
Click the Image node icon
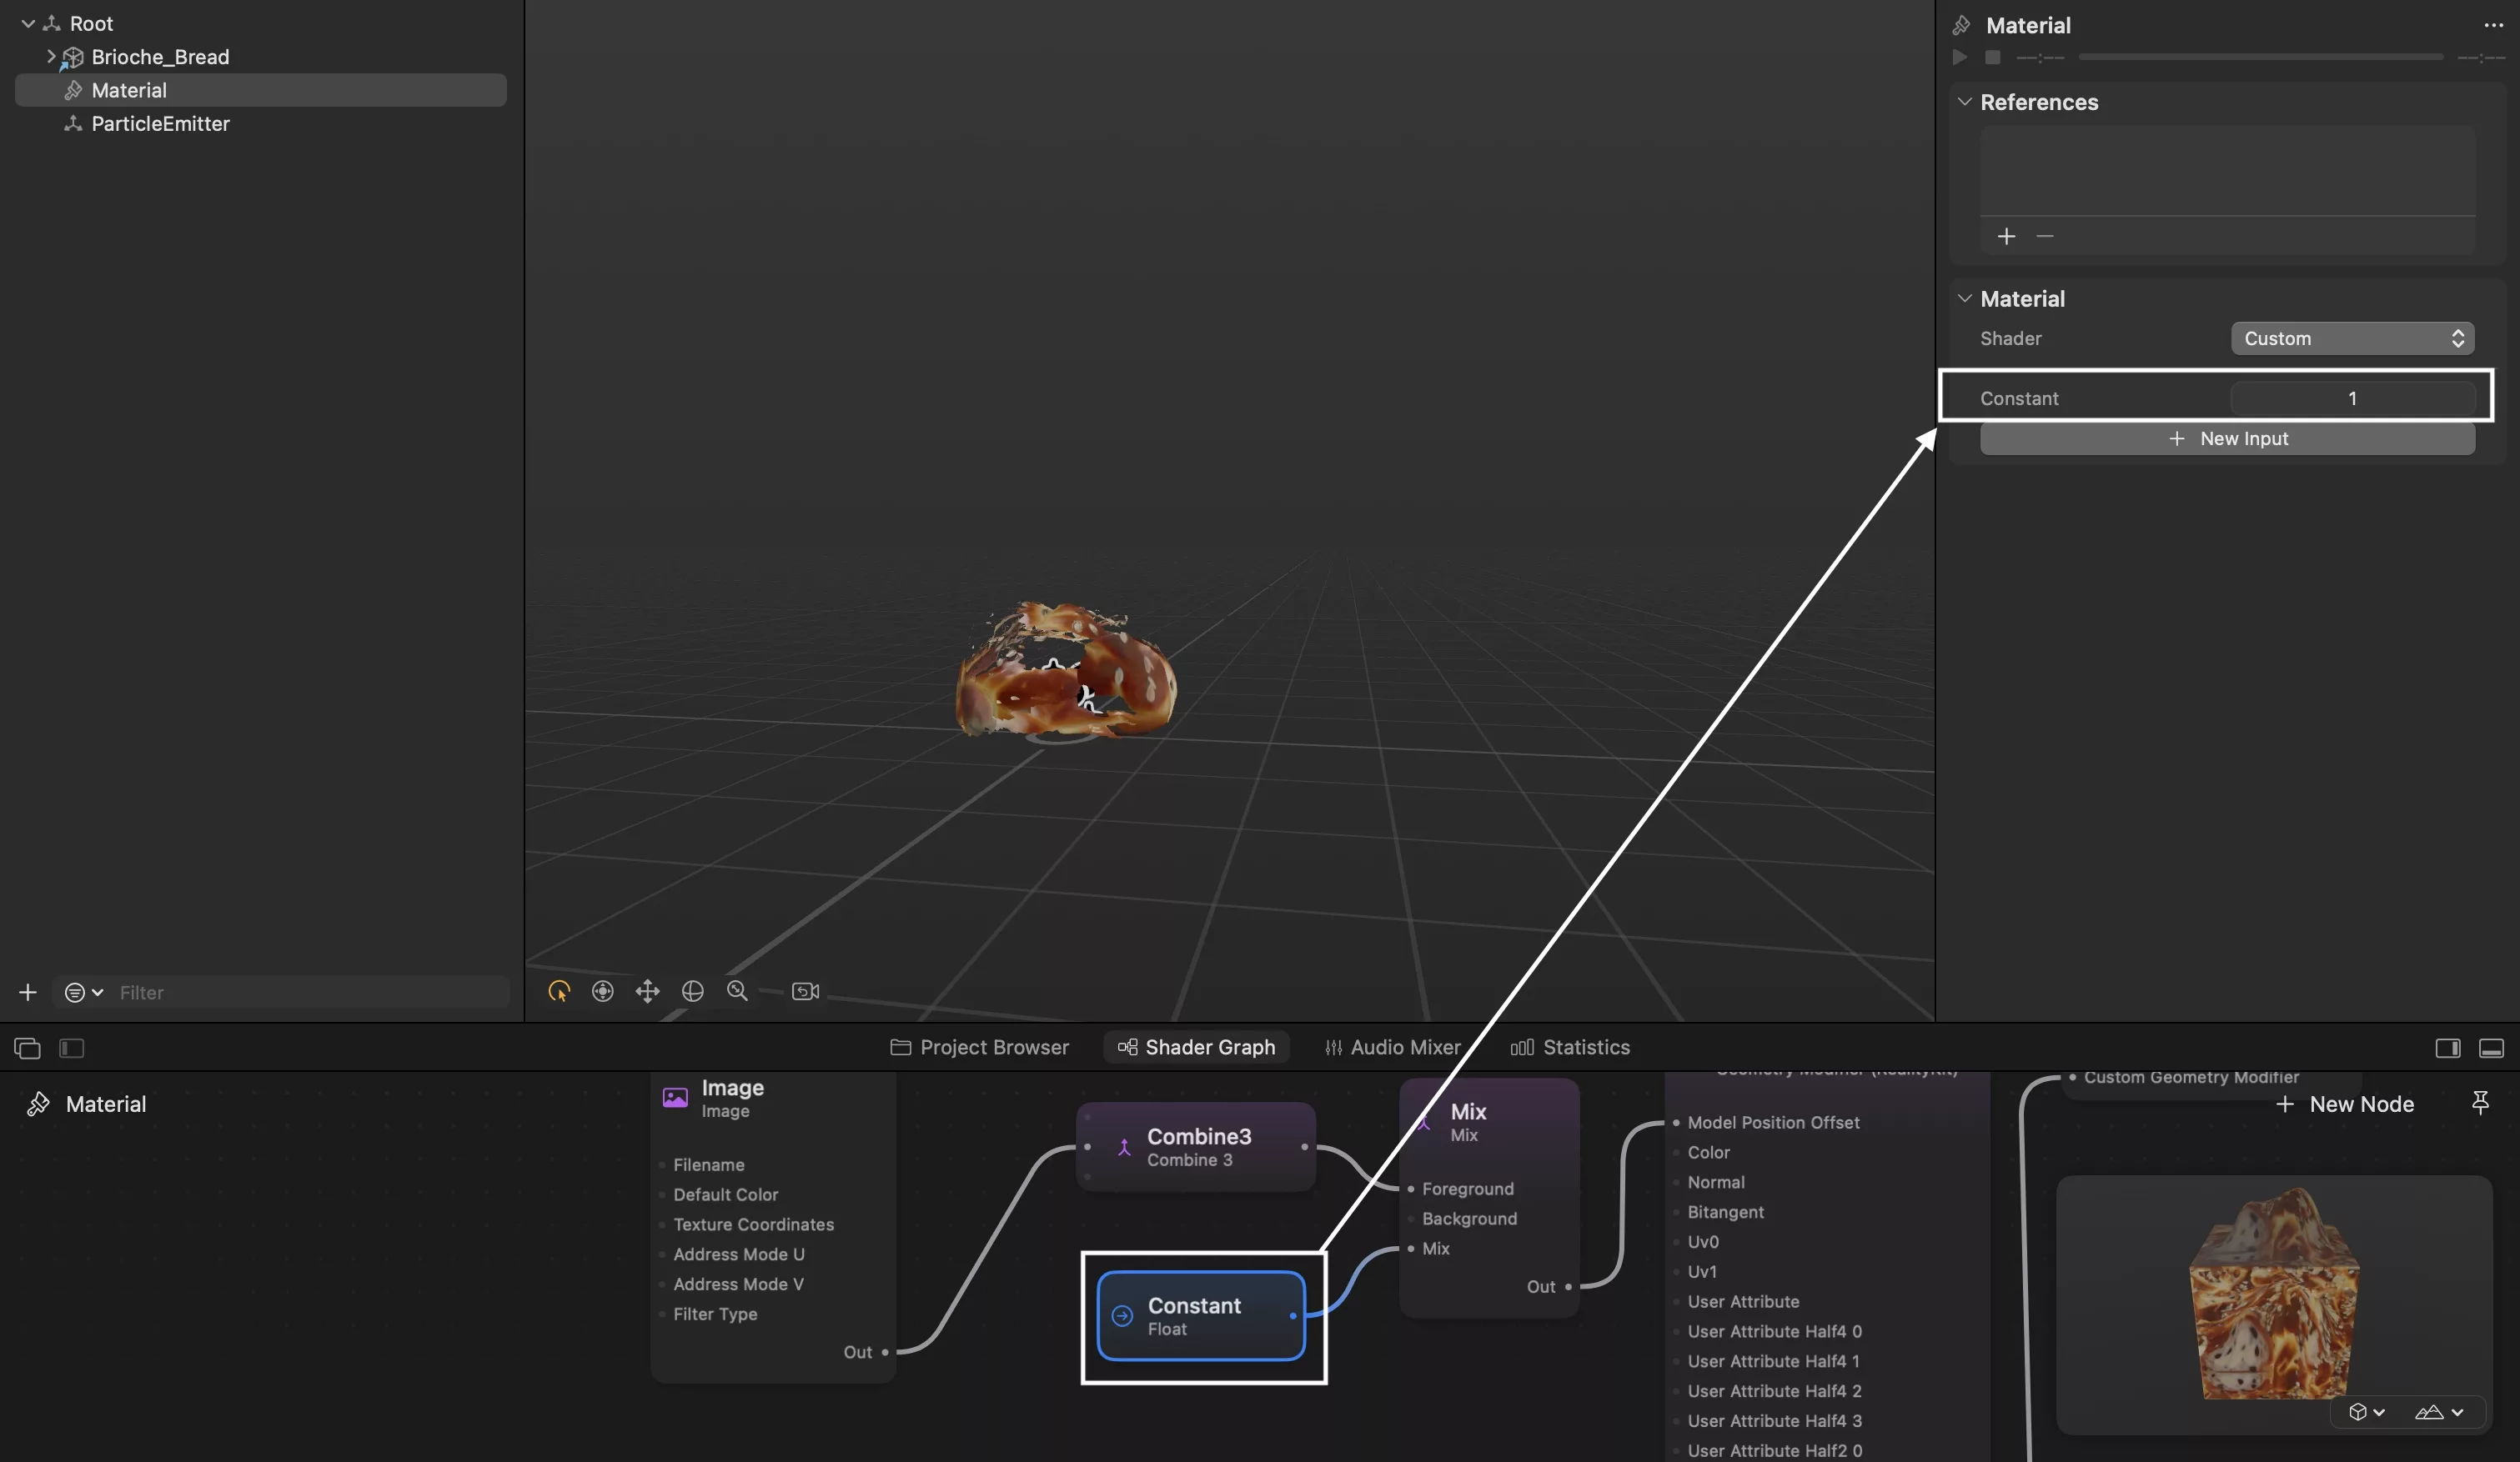click(675, 1097)
